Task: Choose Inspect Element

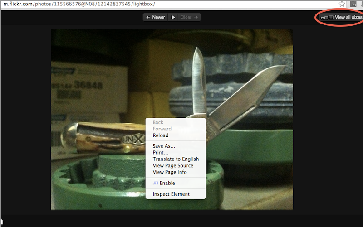Action: [x=176, y=194]
